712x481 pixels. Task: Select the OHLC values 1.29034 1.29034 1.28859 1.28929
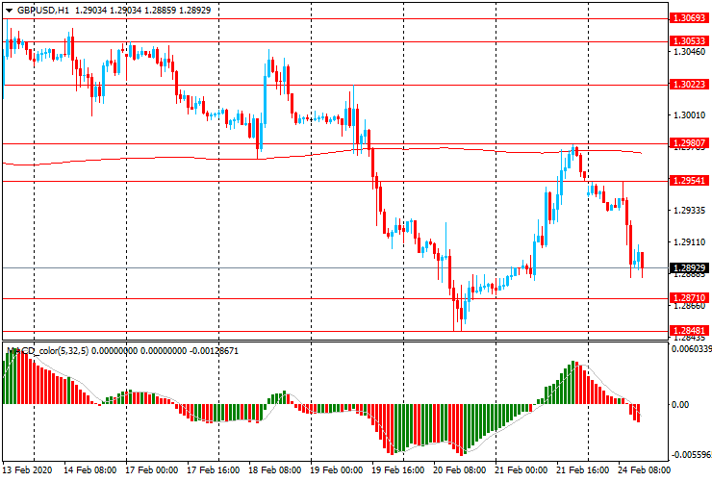[x=142, y=10]
